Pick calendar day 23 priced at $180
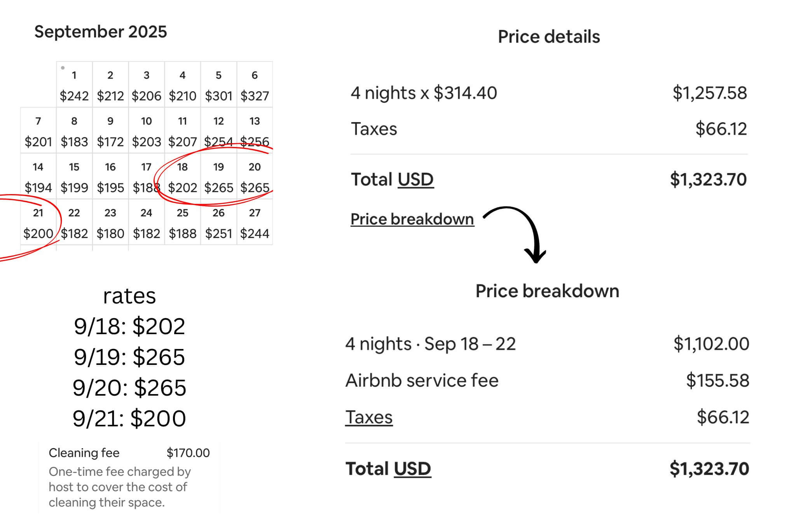796x531 pixels. (x=110, y=223)
